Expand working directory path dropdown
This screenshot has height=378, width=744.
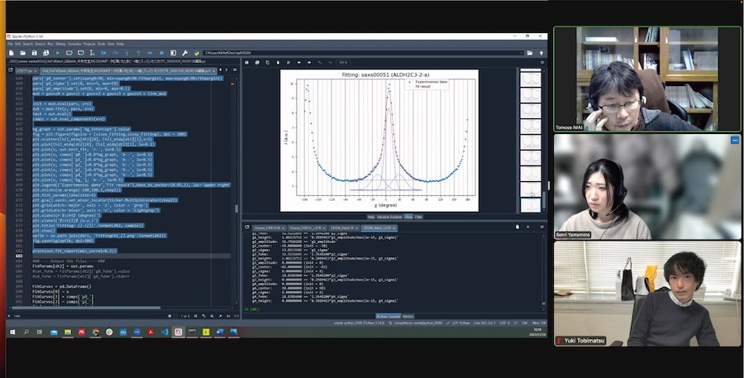(x=523, y=53)
